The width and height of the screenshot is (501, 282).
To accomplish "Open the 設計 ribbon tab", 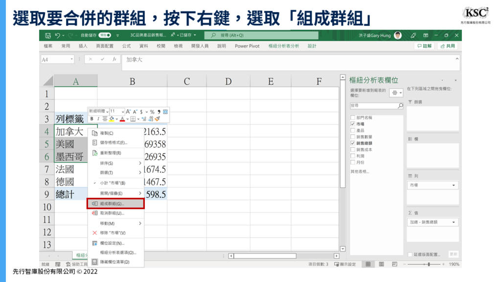I will click(x=312, y=46).
